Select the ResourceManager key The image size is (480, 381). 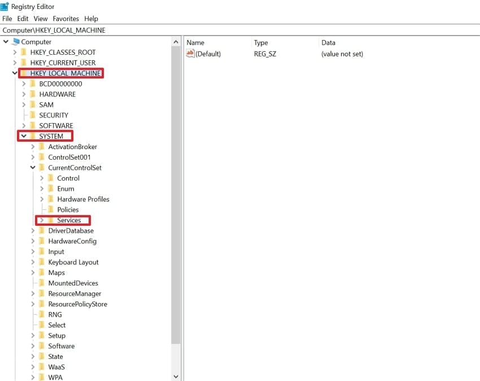[x=75, y=294]
